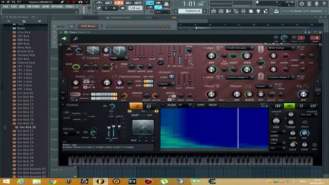This screenshot has height=185, width=329.
Task: Select part A in Harmor
Action: pos(136,106)
